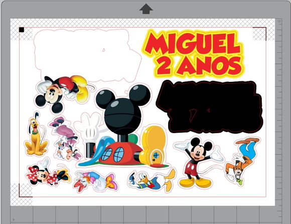Click the Minnie Mouse polka dot sticker
291x224 pixels.
pyautogui.click(x=48, y=172)
